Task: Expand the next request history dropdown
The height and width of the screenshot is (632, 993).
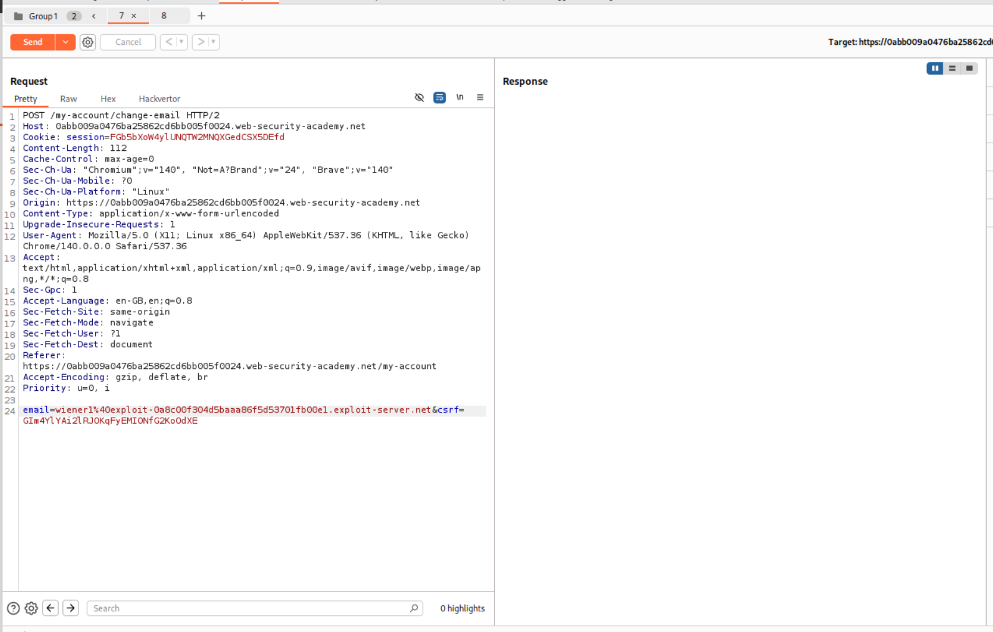Action: (x=213, y=42)
